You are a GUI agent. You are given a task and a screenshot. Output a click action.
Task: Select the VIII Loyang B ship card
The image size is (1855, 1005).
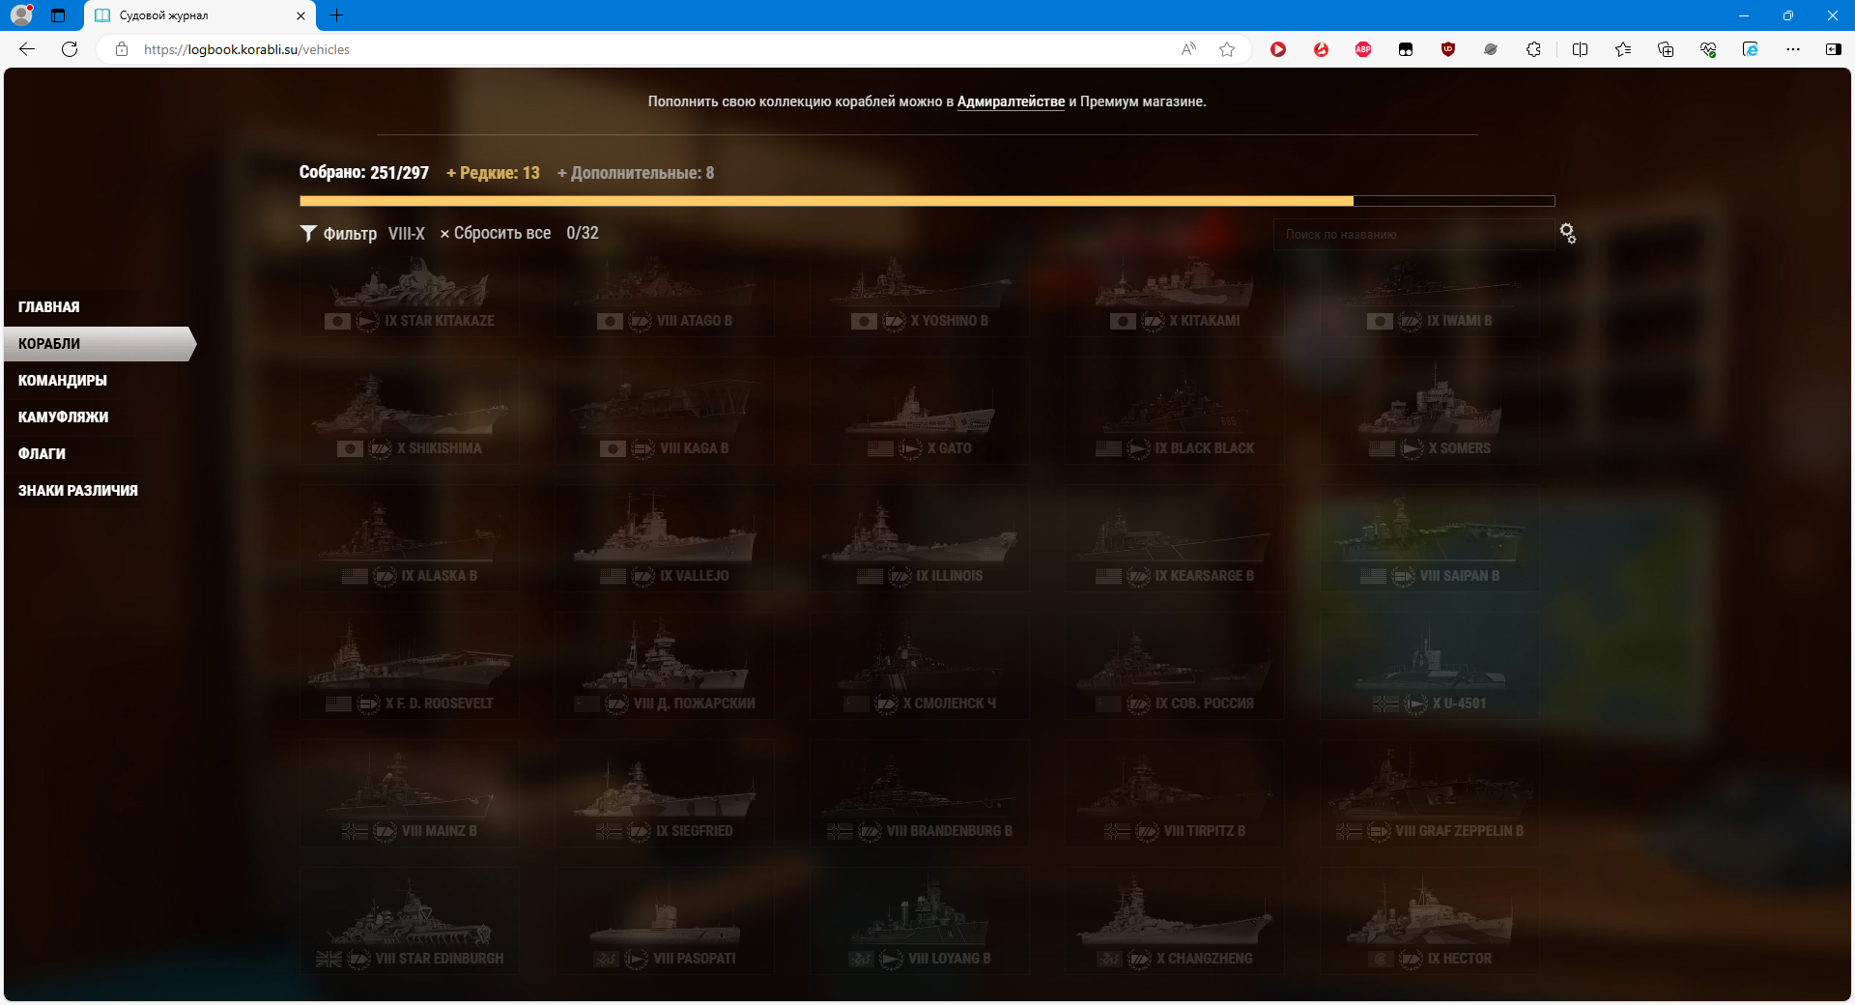(920, 921)
